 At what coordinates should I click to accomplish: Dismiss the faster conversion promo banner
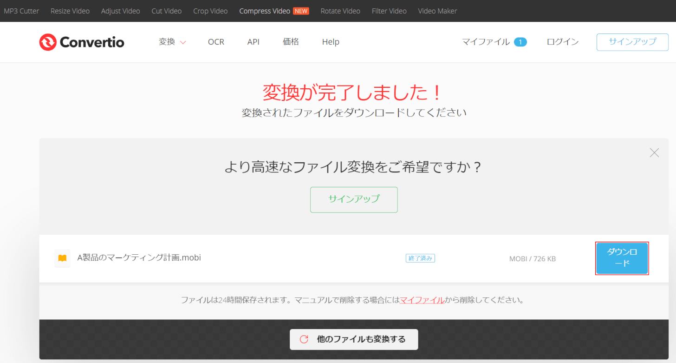coord(654,152)
